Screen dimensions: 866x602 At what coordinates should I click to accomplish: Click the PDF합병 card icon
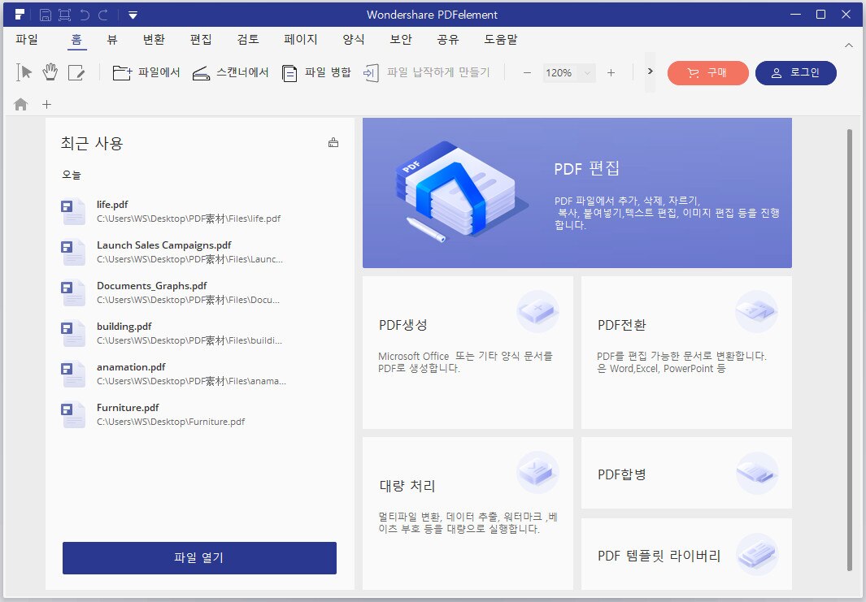click(757, 473)
